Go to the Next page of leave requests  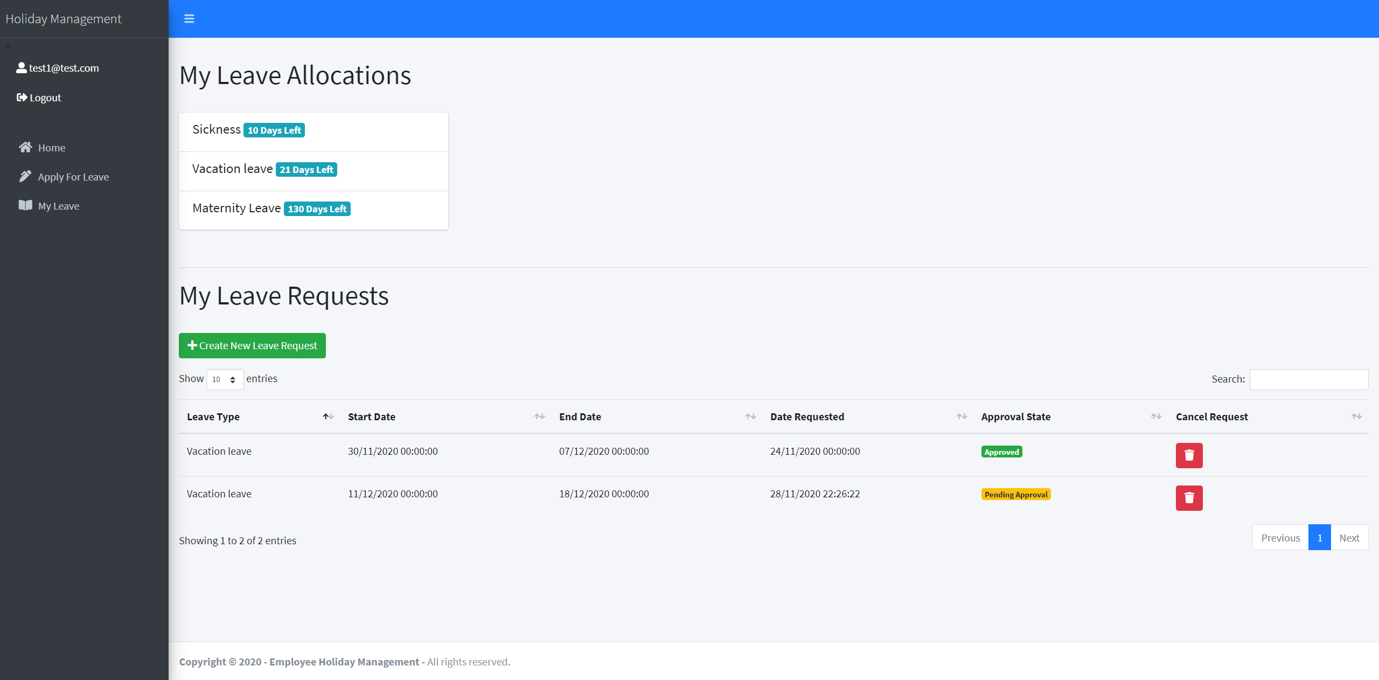1350,537
